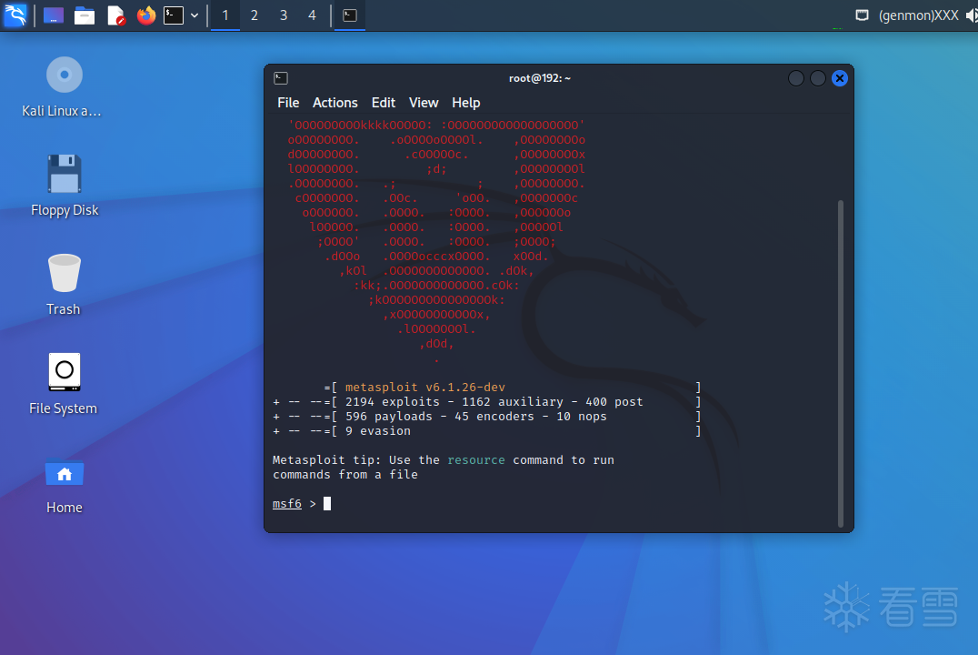This screenshot has height=655, width=978.
Task: Open the Kali Linux applications menu
Action: pyautogui.click(x=15, y=15)
